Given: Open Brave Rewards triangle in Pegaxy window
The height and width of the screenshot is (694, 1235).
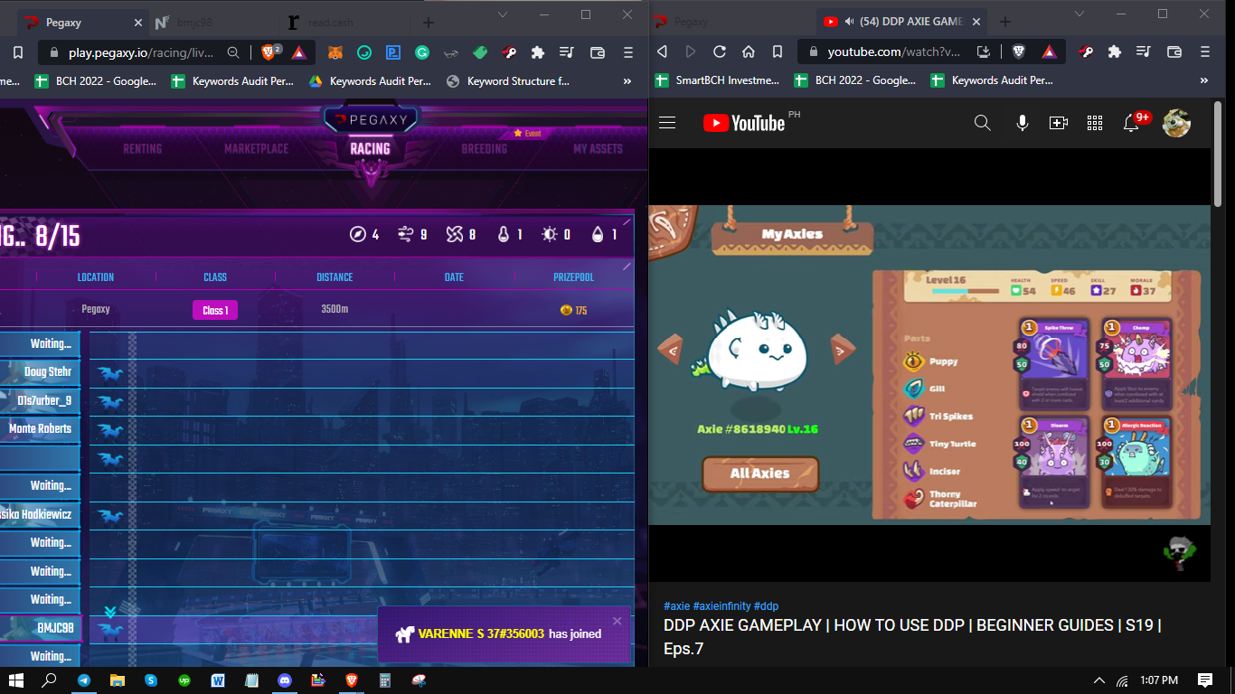Looking at the screenshot, I should click(299, 52).
